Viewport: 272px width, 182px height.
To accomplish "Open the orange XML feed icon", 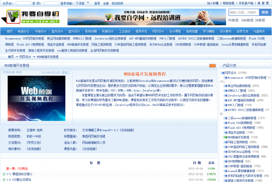I will (x=213, y=65).
